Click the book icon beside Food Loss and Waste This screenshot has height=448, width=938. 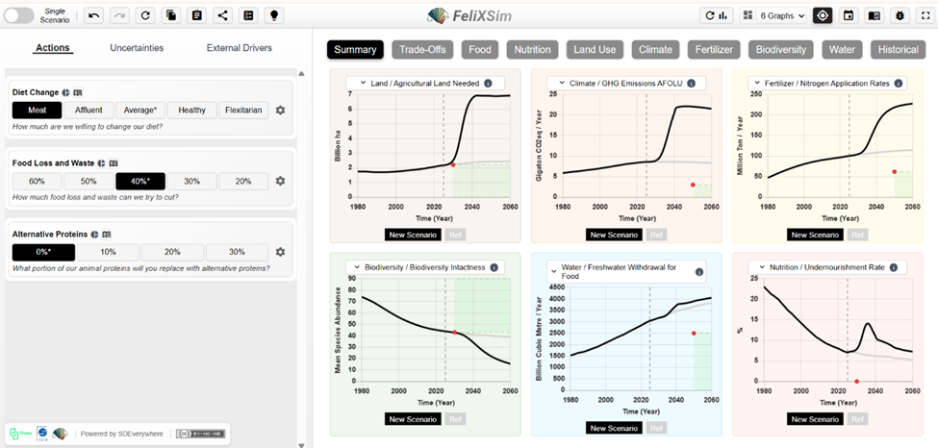114,164
